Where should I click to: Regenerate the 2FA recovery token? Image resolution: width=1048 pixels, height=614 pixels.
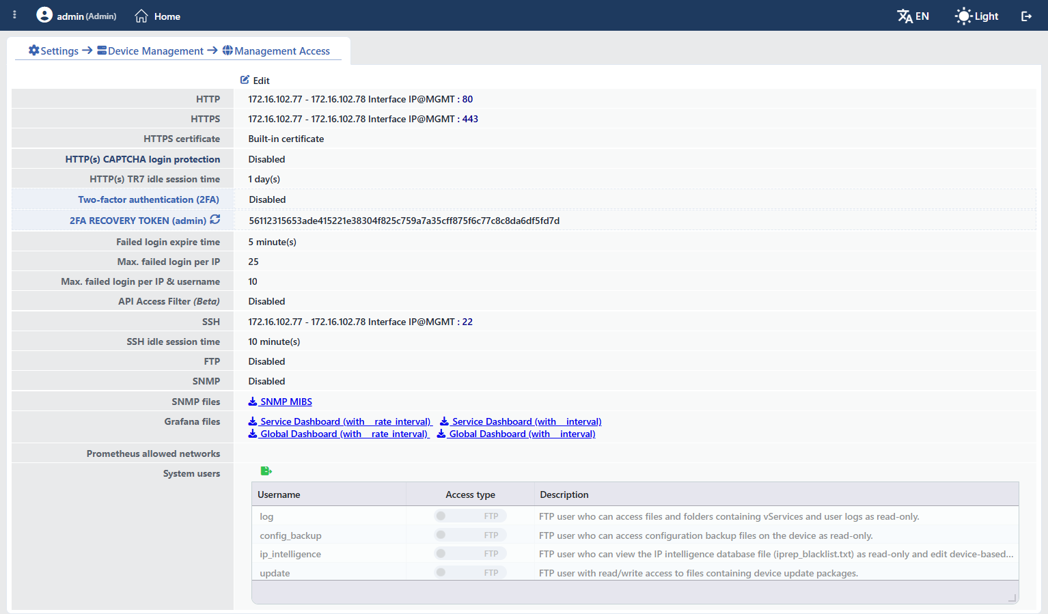pyautogui.click(x=215, y=219)
